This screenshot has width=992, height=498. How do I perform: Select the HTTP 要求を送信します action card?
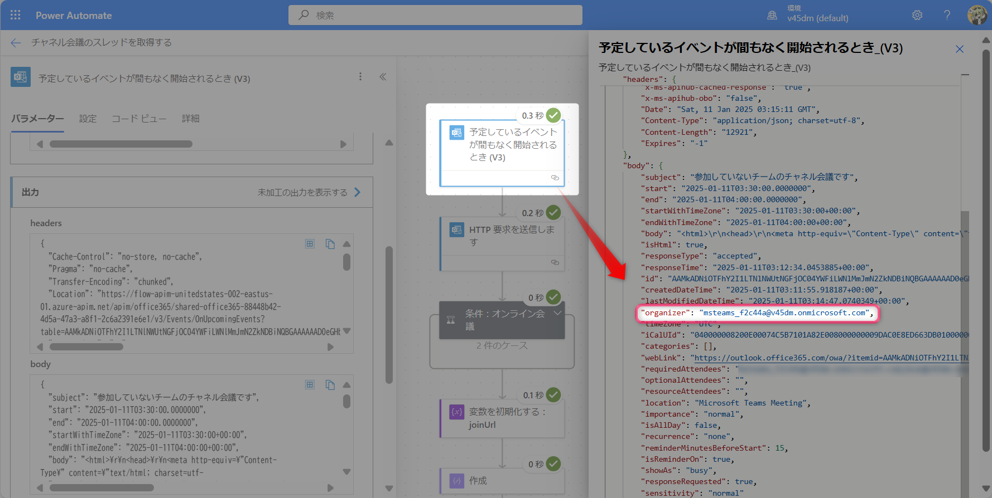point(502,244)
